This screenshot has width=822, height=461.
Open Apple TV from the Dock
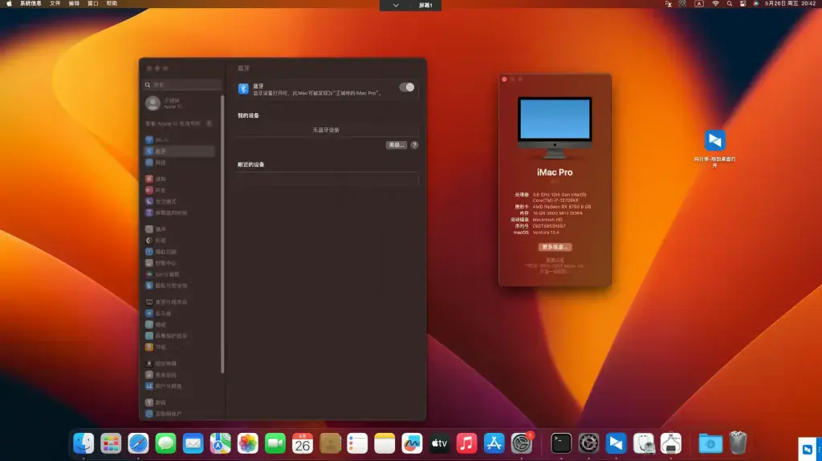coord(439,443)
